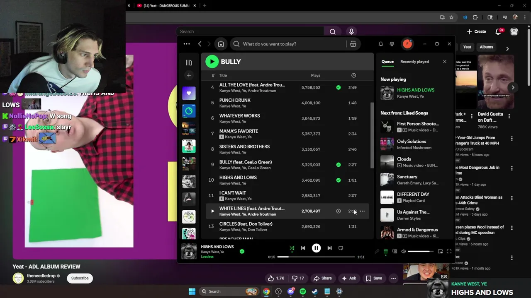Select PUNCH DRUNK track row
The image size is (531, 298).
click(x=287, y=103)
